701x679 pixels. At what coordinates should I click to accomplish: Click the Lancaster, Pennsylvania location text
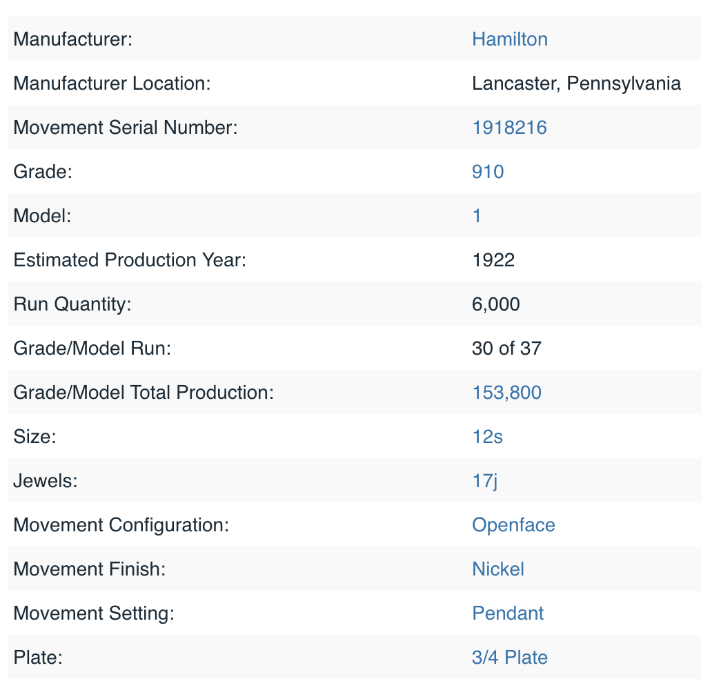click(x=576, y=83)
